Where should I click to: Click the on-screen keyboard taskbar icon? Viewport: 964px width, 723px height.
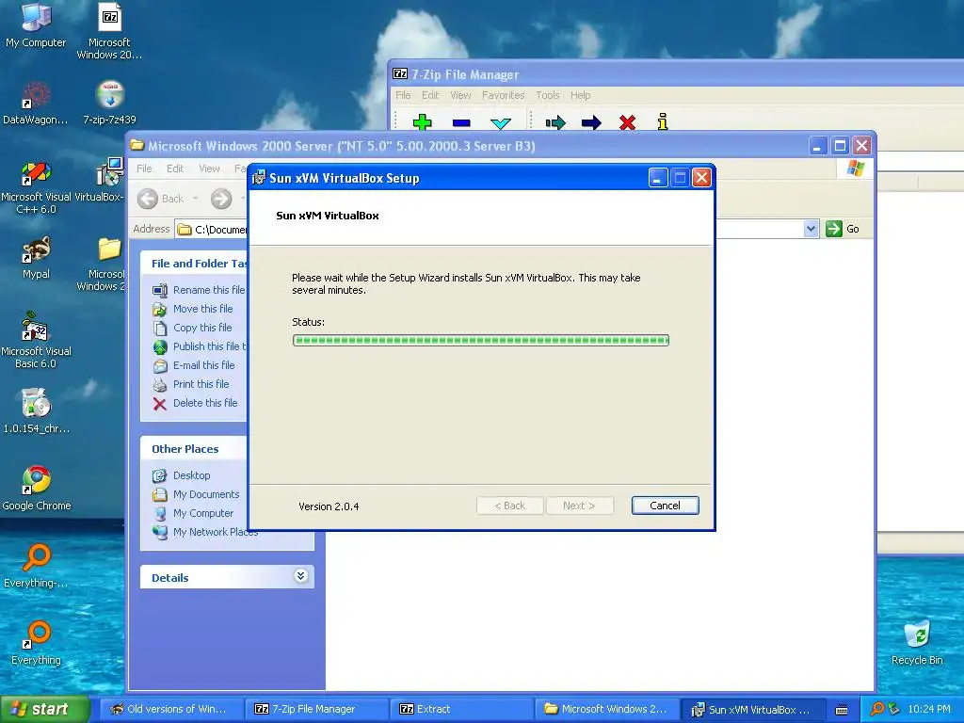pyautogui.click(x=843, y=710)
